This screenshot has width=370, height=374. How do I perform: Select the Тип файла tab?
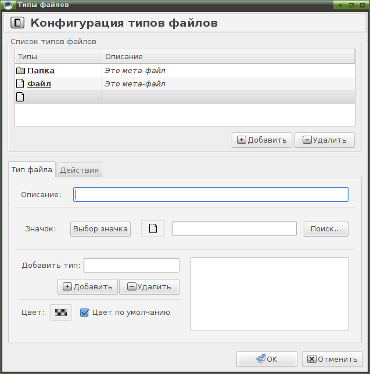click(32, 169)
